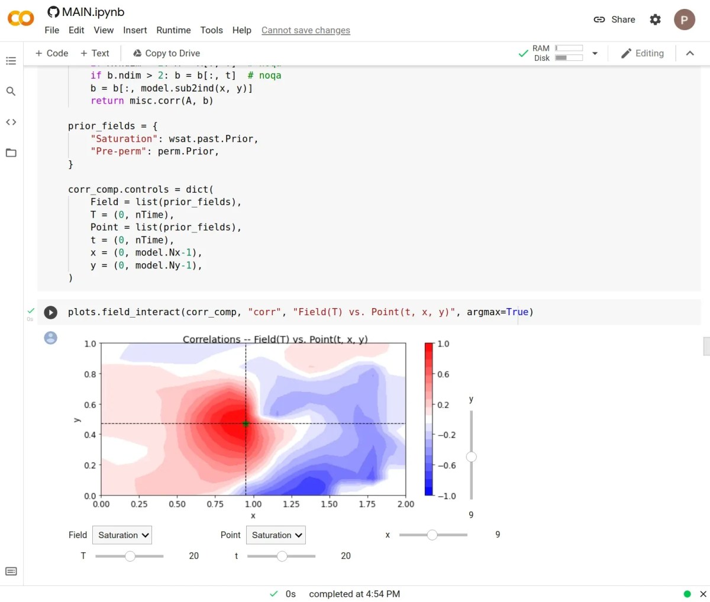Click the 'completed at 4:54 PM' status text
The image size is (710, 602).
(x=354, y=594)
